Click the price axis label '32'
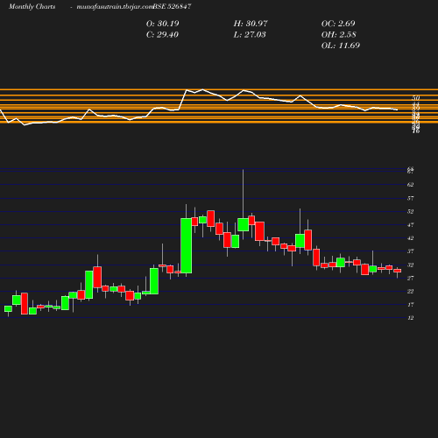The height and width of the screenshot is (438, 438). [x=411, y=265]
